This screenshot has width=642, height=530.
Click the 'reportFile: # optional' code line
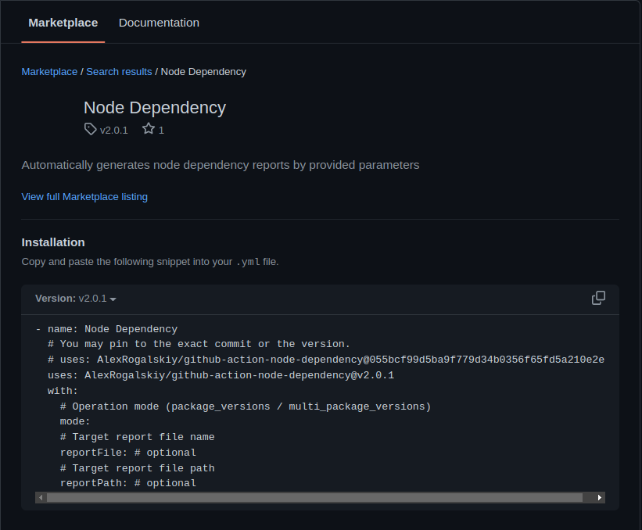pyautogui.click(x=127, y=453)
